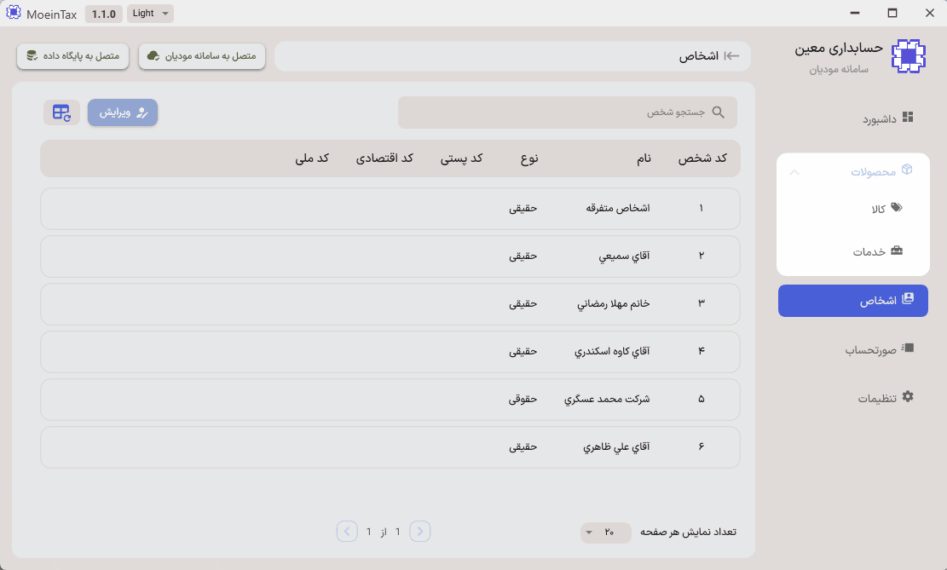Click the table refresh icon button
947x570 pixels.
tap(61, 113)
